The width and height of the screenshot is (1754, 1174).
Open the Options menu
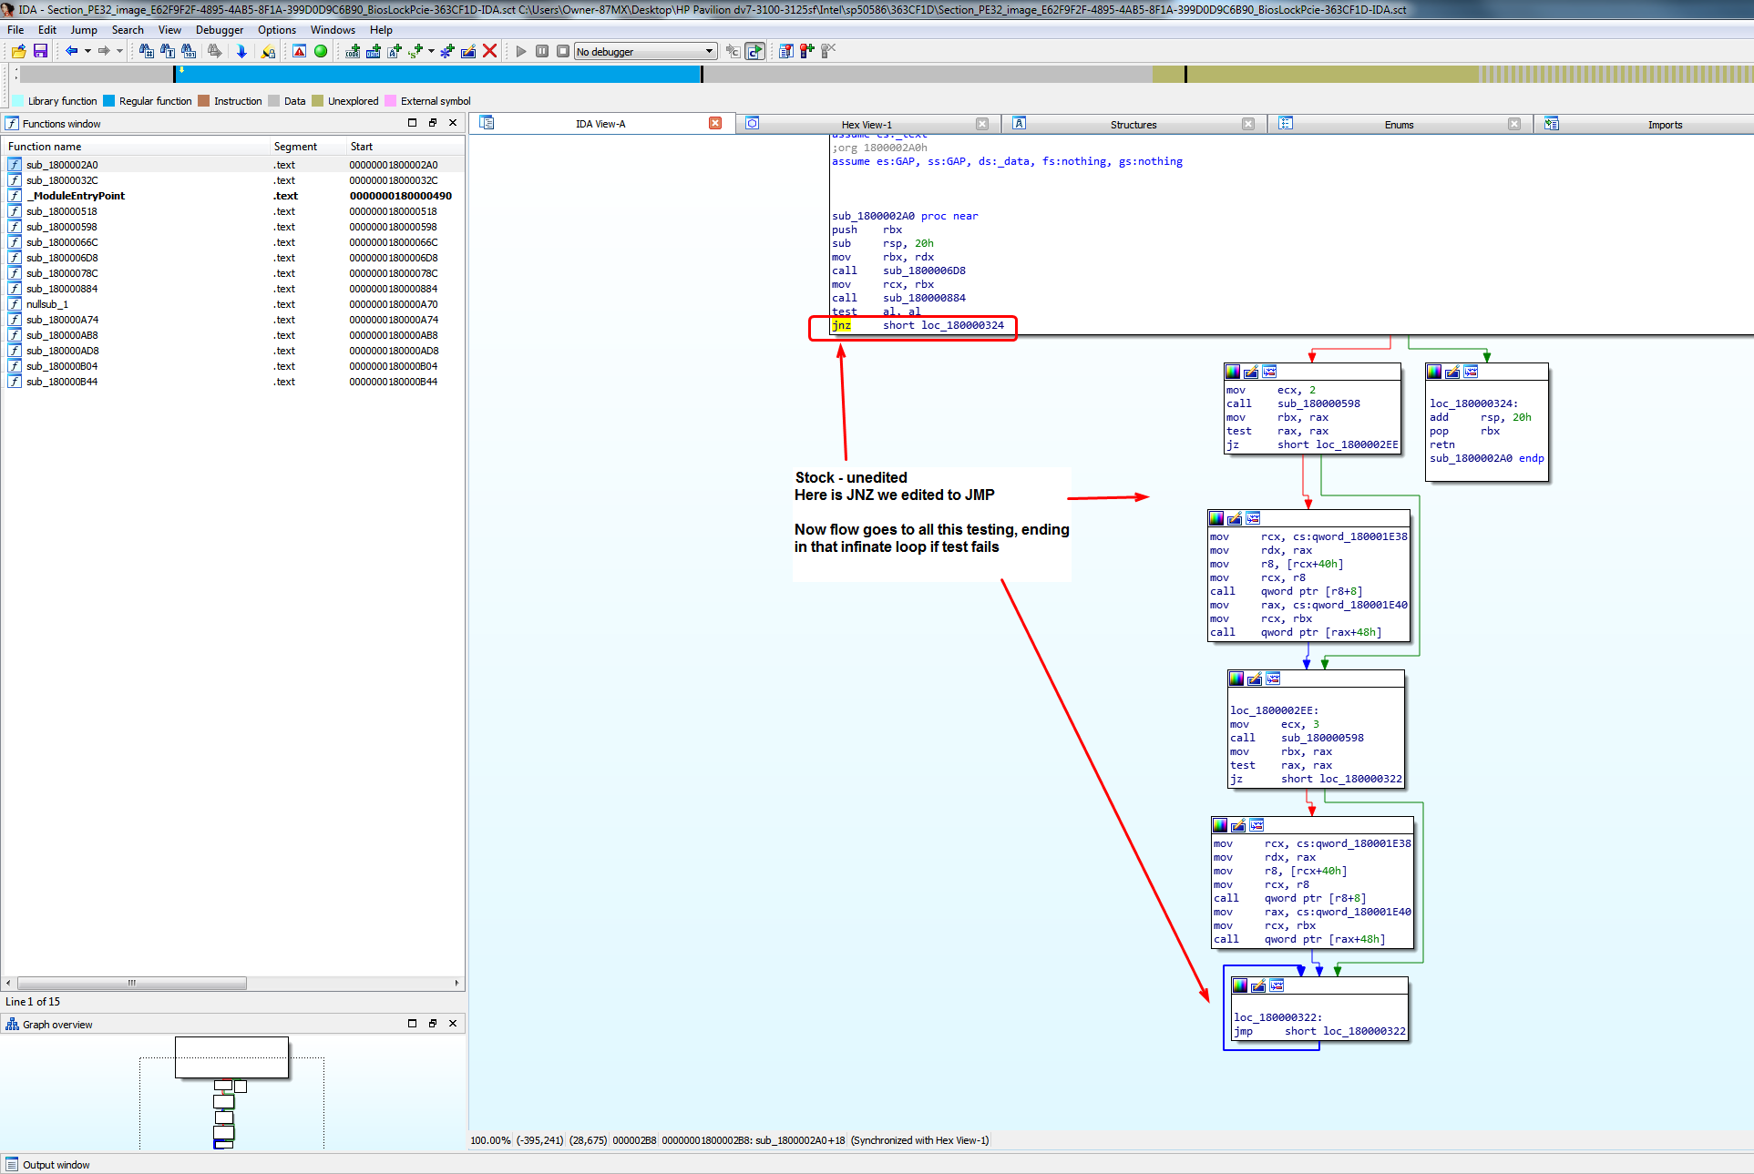point(277,30)
